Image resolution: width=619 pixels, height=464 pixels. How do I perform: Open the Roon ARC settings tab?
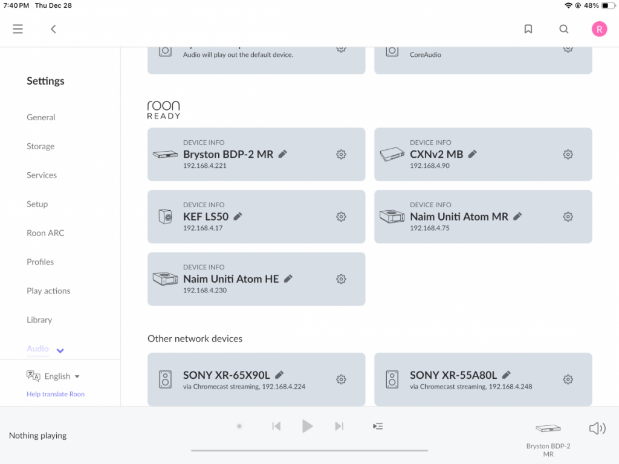45,233
